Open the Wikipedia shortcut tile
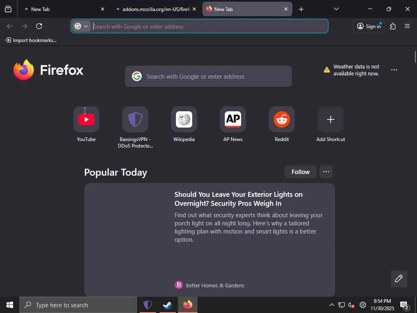Image resolution: width=417 pixels, height=313 pixels. point(184,119)
